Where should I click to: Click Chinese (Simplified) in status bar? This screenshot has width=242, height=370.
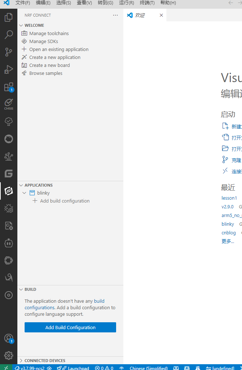click(x=149, y=368)
